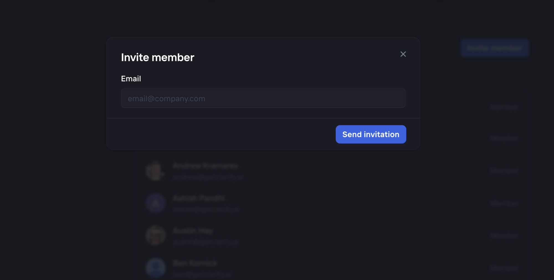Open Member role dropdown for Andrew Kramarev
554x280 pixels.
(504, 171)
